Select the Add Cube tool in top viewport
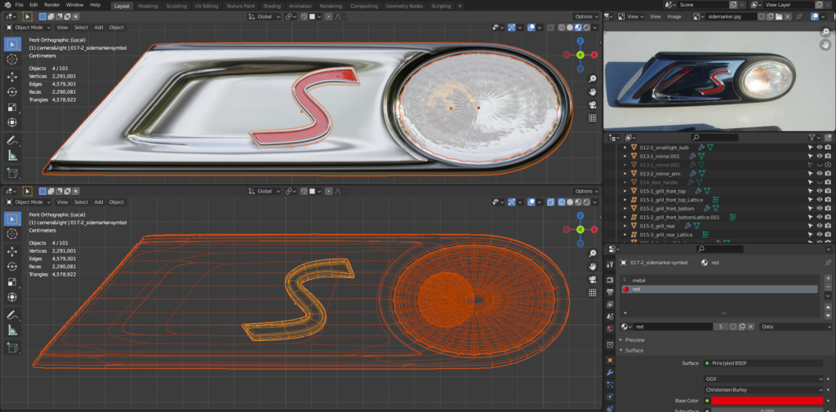 (x=12, y=173)
